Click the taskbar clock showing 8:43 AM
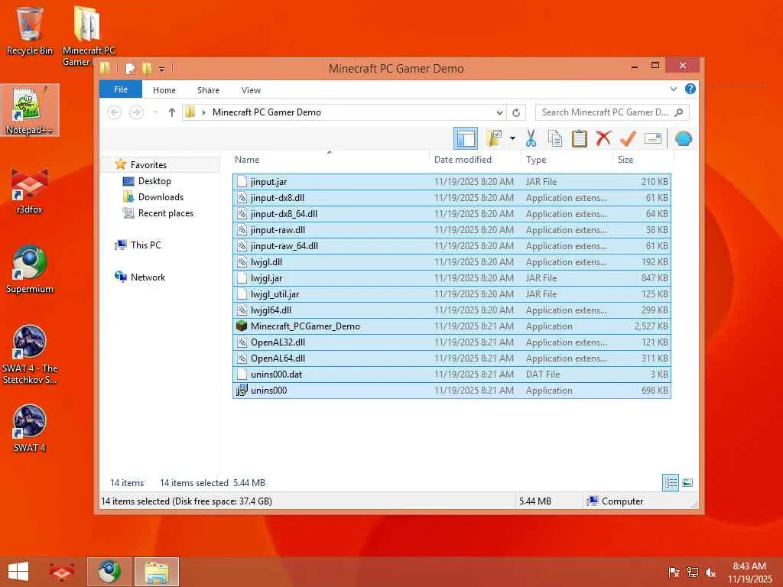Image resolution: width=783 pixels, height=587 pixels. coord(749,572)
